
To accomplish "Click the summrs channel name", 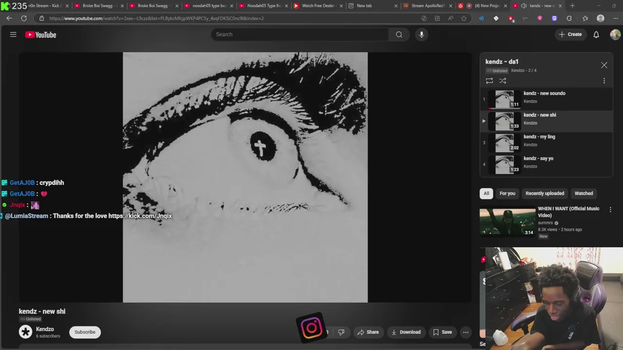I will click(545, 223).
